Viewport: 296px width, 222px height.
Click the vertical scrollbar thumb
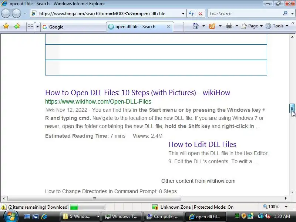pyautogui.click(x=292, y=108)
